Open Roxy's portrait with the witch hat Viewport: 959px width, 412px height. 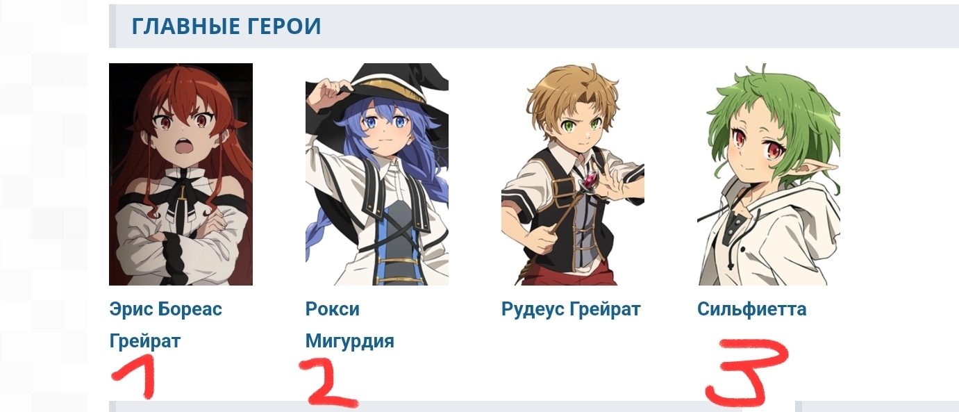tap(377, 174)
